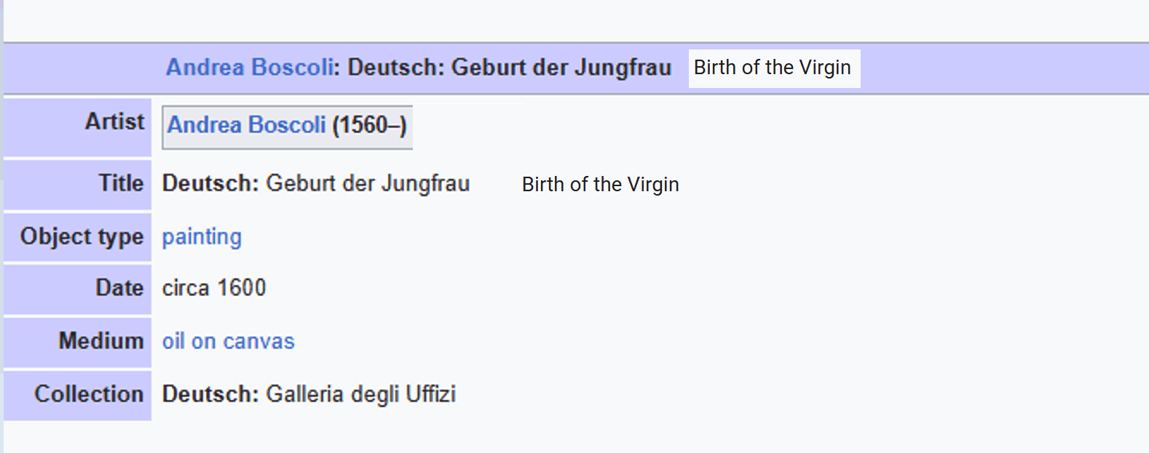Open Andrea Boscoli link in header

click(250, 68)
